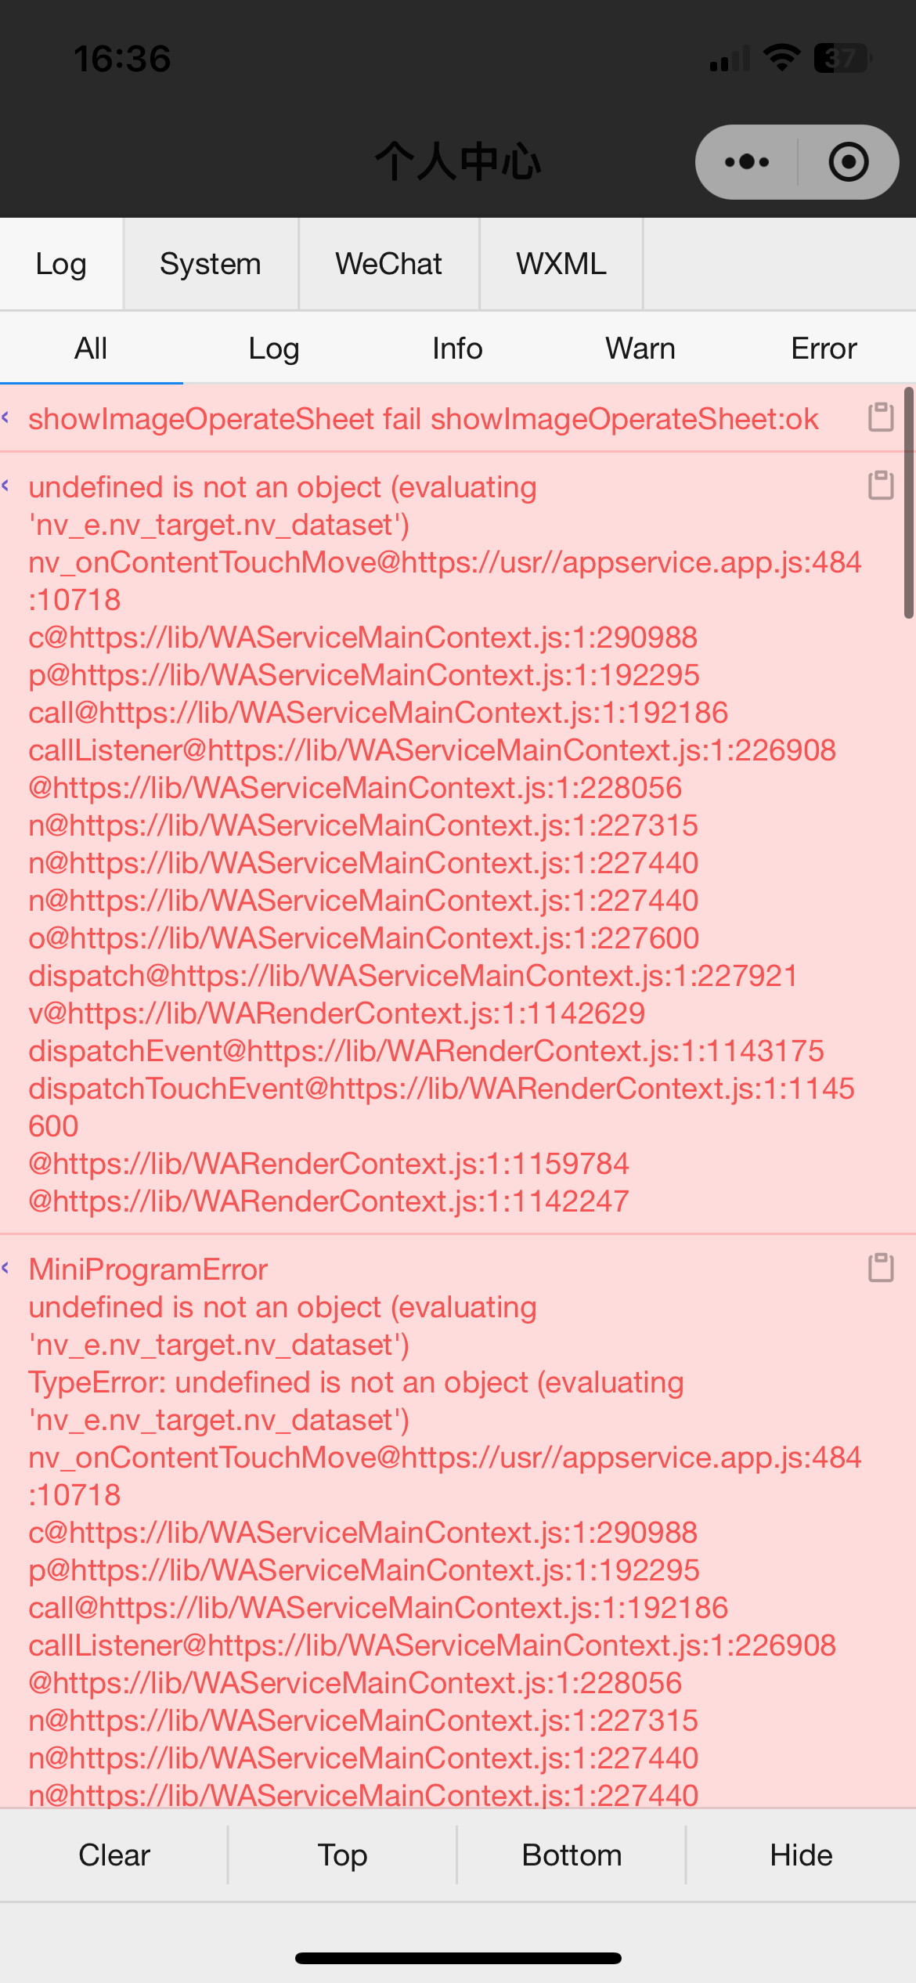Tap the battery indicator in status bar

(x=843, y=58)
